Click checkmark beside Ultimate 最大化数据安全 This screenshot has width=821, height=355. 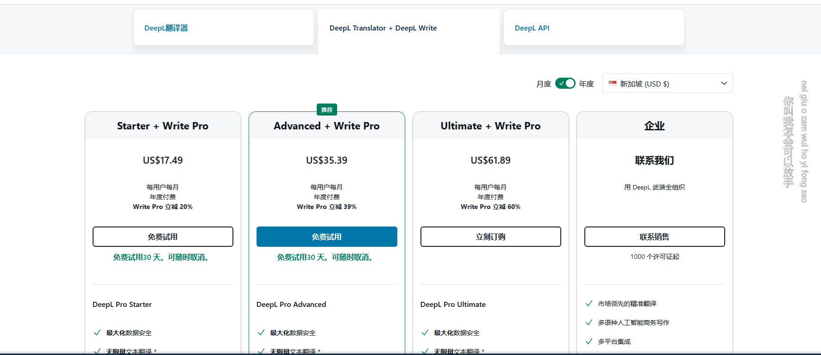[x=425, y=332]
